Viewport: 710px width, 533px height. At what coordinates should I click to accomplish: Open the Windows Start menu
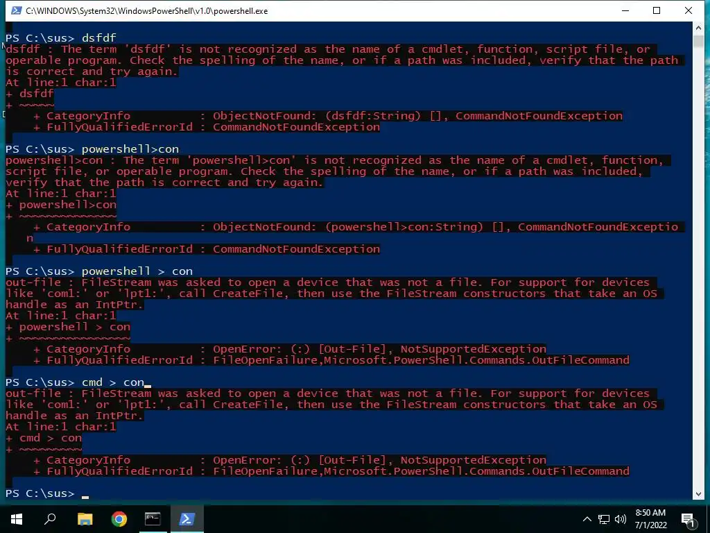[x=17, y=518]
